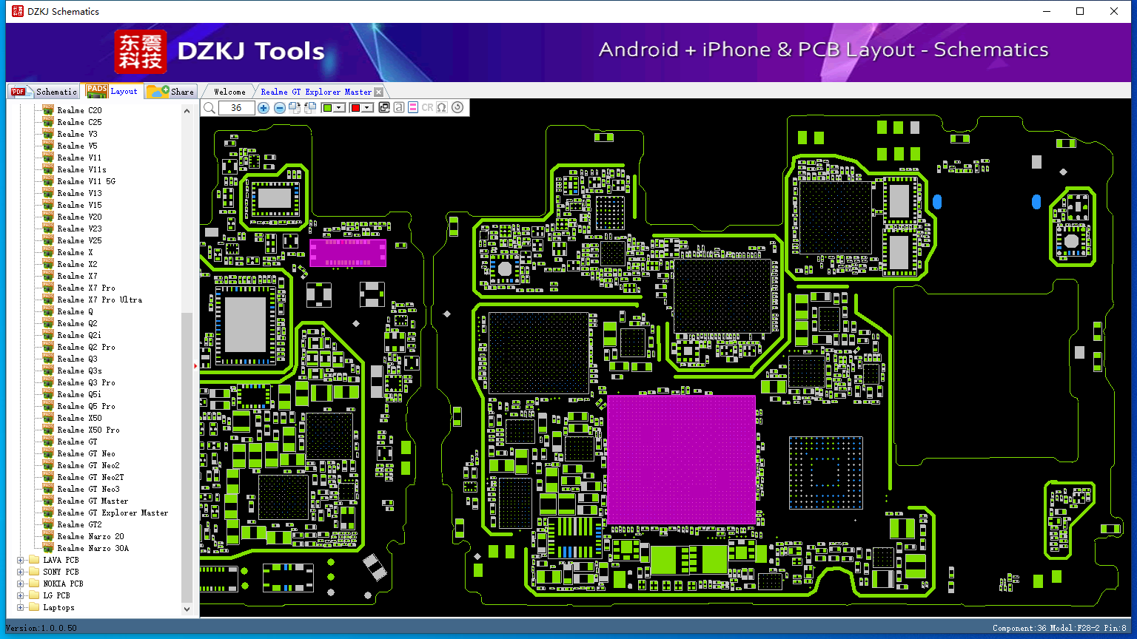The image size is (1137, 639).
Task: Click the magnifier search icon in the toolbar
Action: tap(209, 108)
